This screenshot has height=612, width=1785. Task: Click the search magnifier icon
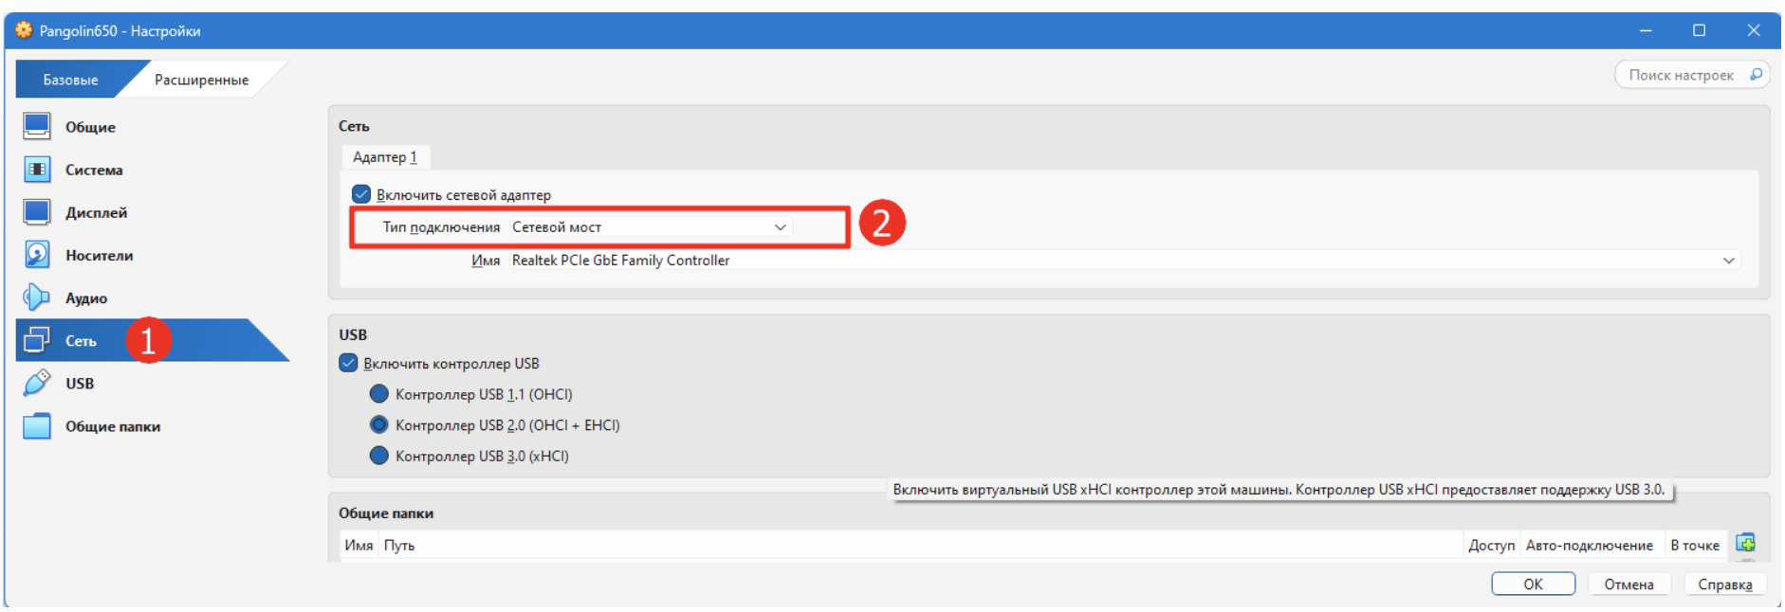point(1755,74)
